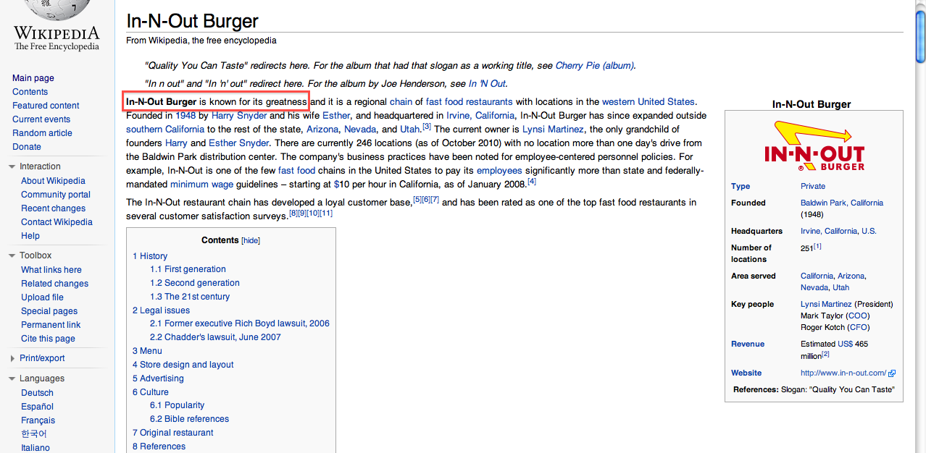The height and width of the screenshot is (453, 926).
Task: Collapse the Toolbox sidebar section
Action: coord(12,255)
